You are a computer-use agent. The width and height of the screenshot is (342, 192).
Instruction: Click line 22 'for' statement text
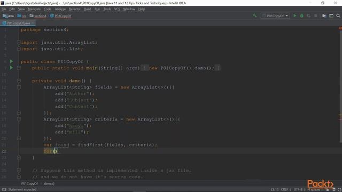point(48,151)
